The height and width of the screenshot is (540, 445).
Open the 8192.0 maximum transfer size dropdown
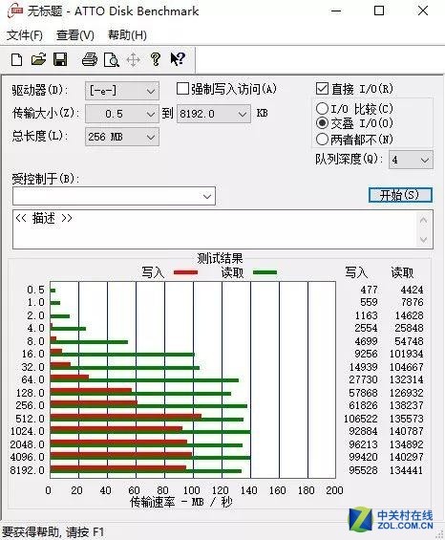214,114
